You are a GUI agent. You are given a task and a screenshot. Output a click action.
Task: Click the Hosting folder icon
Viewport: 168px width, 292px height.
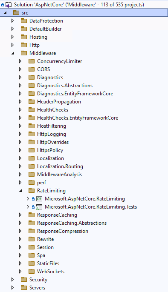tap(24, 37)
